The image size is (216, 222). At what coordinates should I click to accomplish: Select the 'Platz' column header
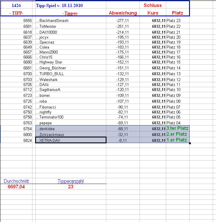[178, 13]
